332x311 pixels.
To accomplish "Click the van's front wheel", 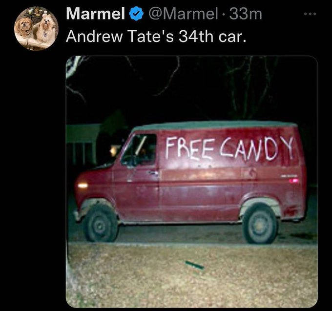I will (101, 224).
